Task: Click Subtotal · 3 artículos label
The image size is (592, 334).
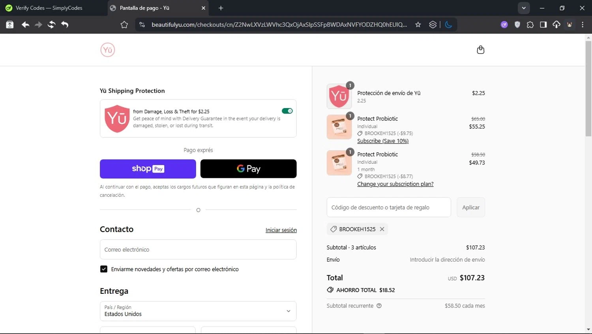Action: 351,247
